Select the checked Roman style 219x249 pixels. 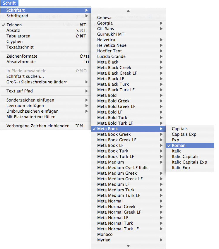coord(190,145)
